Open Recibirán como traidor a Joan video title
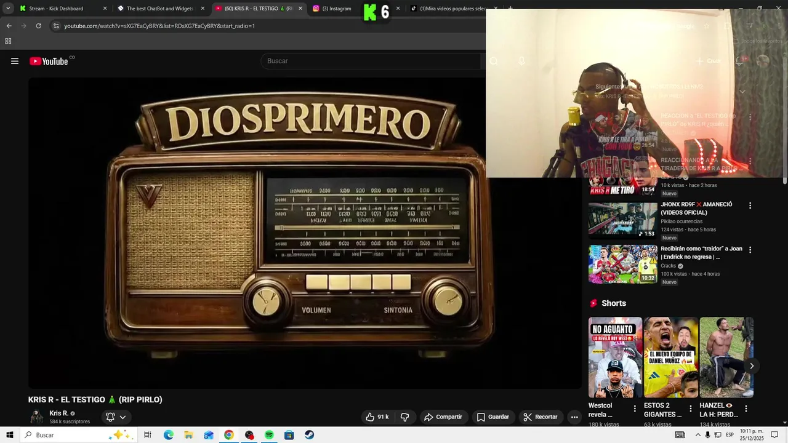The image size is (788, 443). pos(701,253)
